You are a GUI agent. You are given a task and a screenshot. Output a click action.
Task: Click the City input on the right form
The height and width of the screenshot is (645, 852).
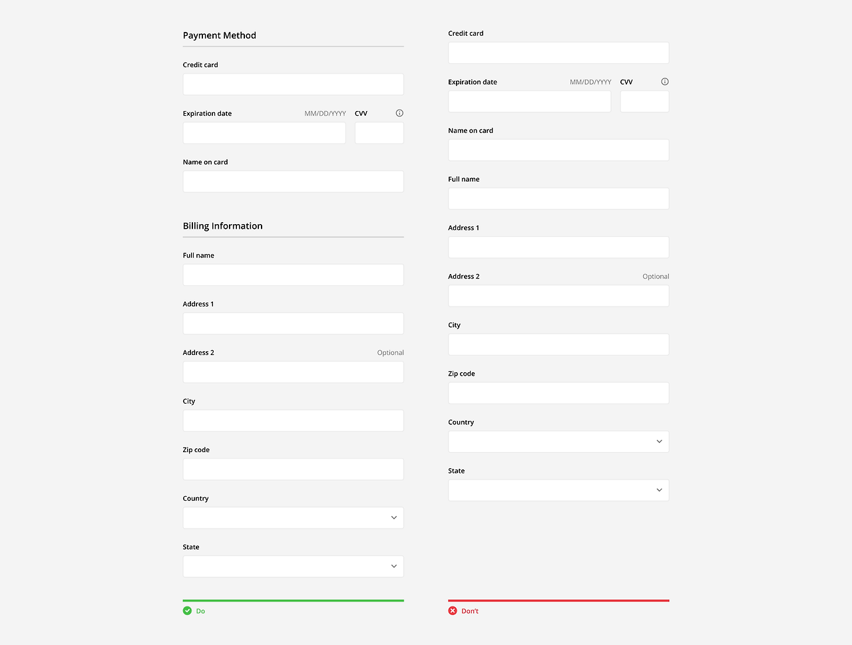pyautogui.click(x=558, y=344)
